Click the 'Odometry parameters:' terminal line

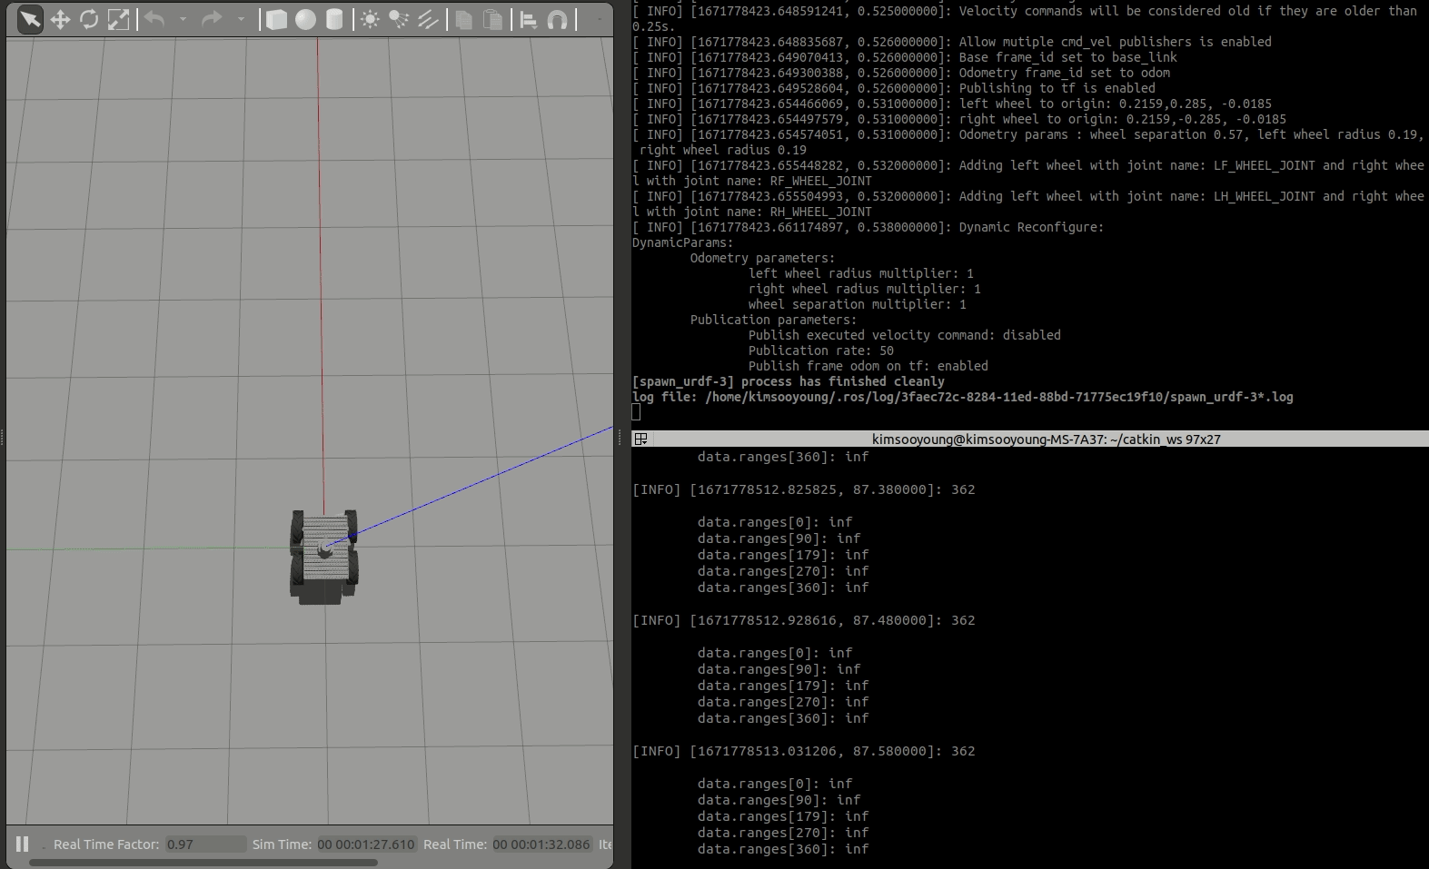(x=762, y=258)
